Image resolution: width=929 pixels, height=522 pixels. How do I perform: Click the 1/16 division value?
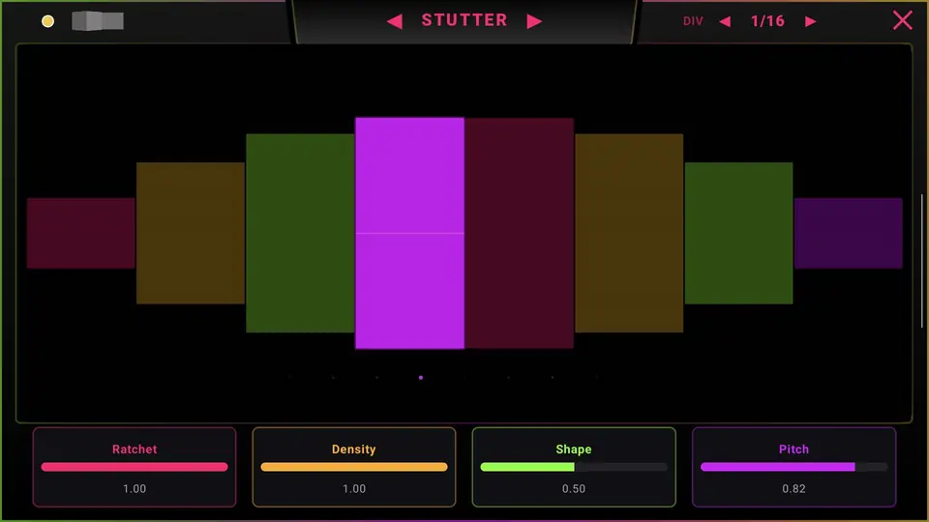click(x=767, y=22)
